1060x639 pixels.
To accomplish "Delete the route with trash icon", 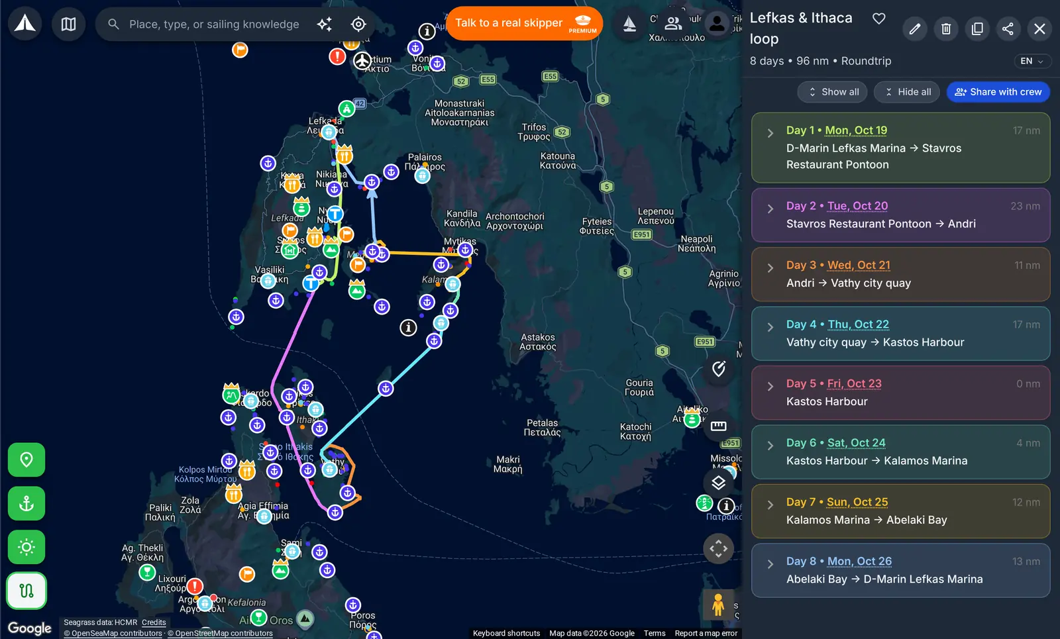I will point(946,28).
